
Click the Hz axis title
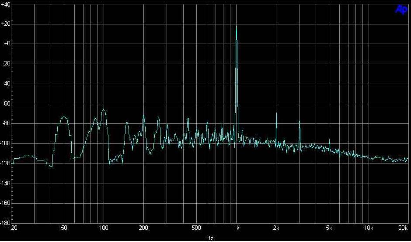(210, 238)
